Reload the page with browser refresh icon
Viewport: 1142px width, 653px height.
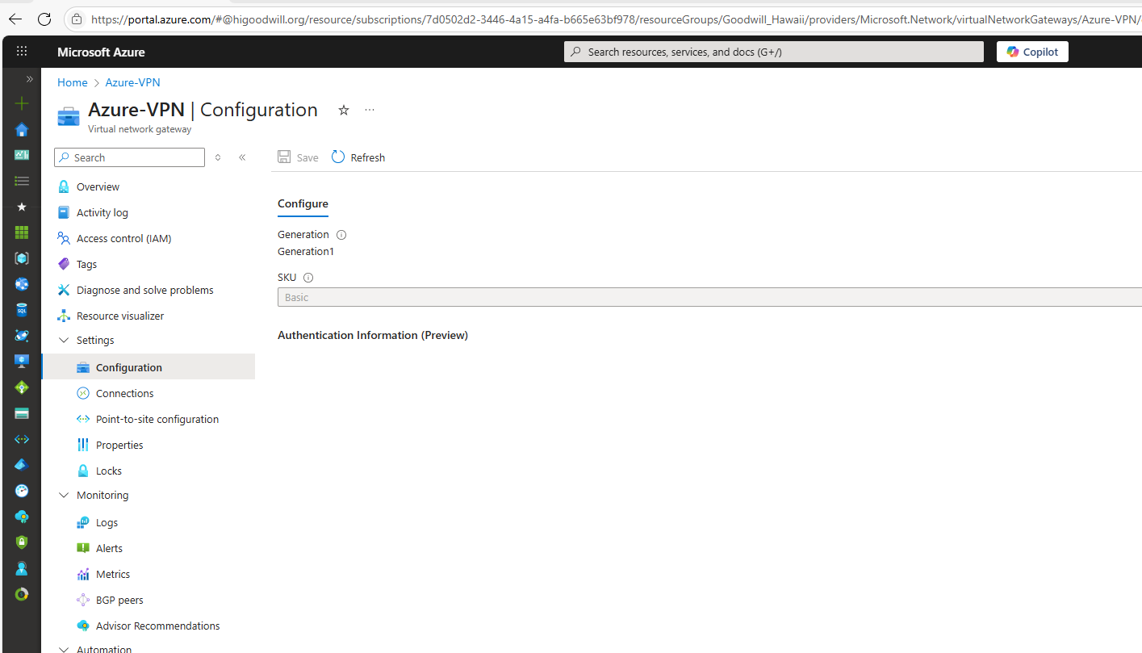pyautogui.click(x=44, y=19)
